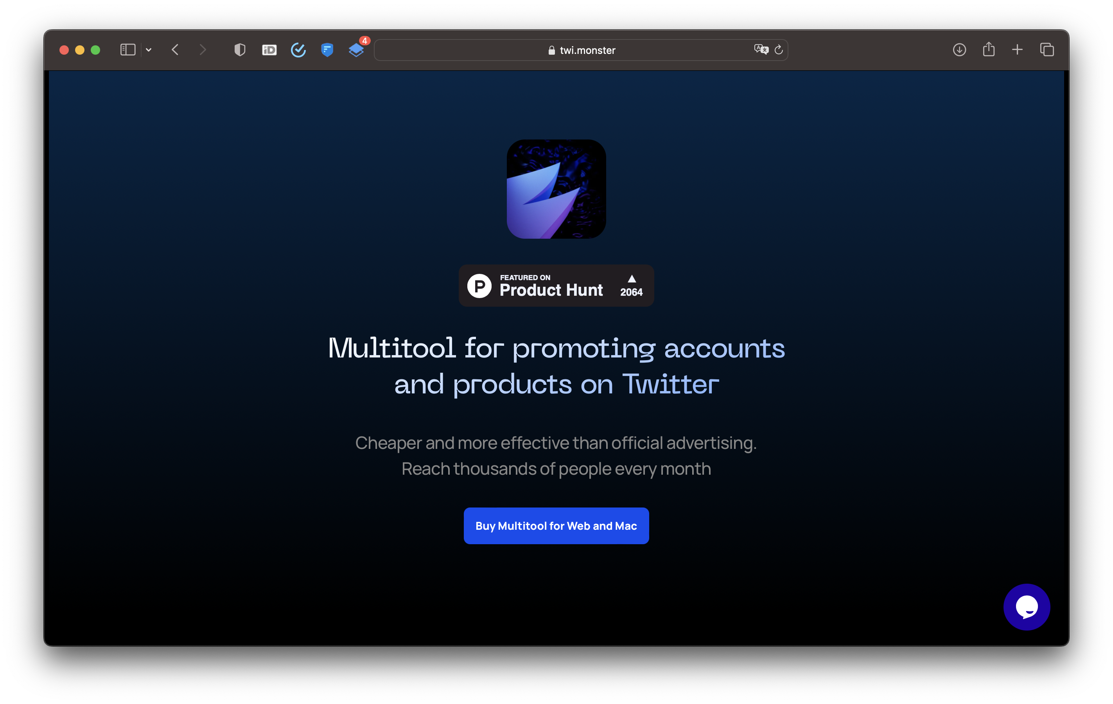Open the sidebar tab group dropdown chevron
1113x704 pixels.
click(x=148, y=50)
